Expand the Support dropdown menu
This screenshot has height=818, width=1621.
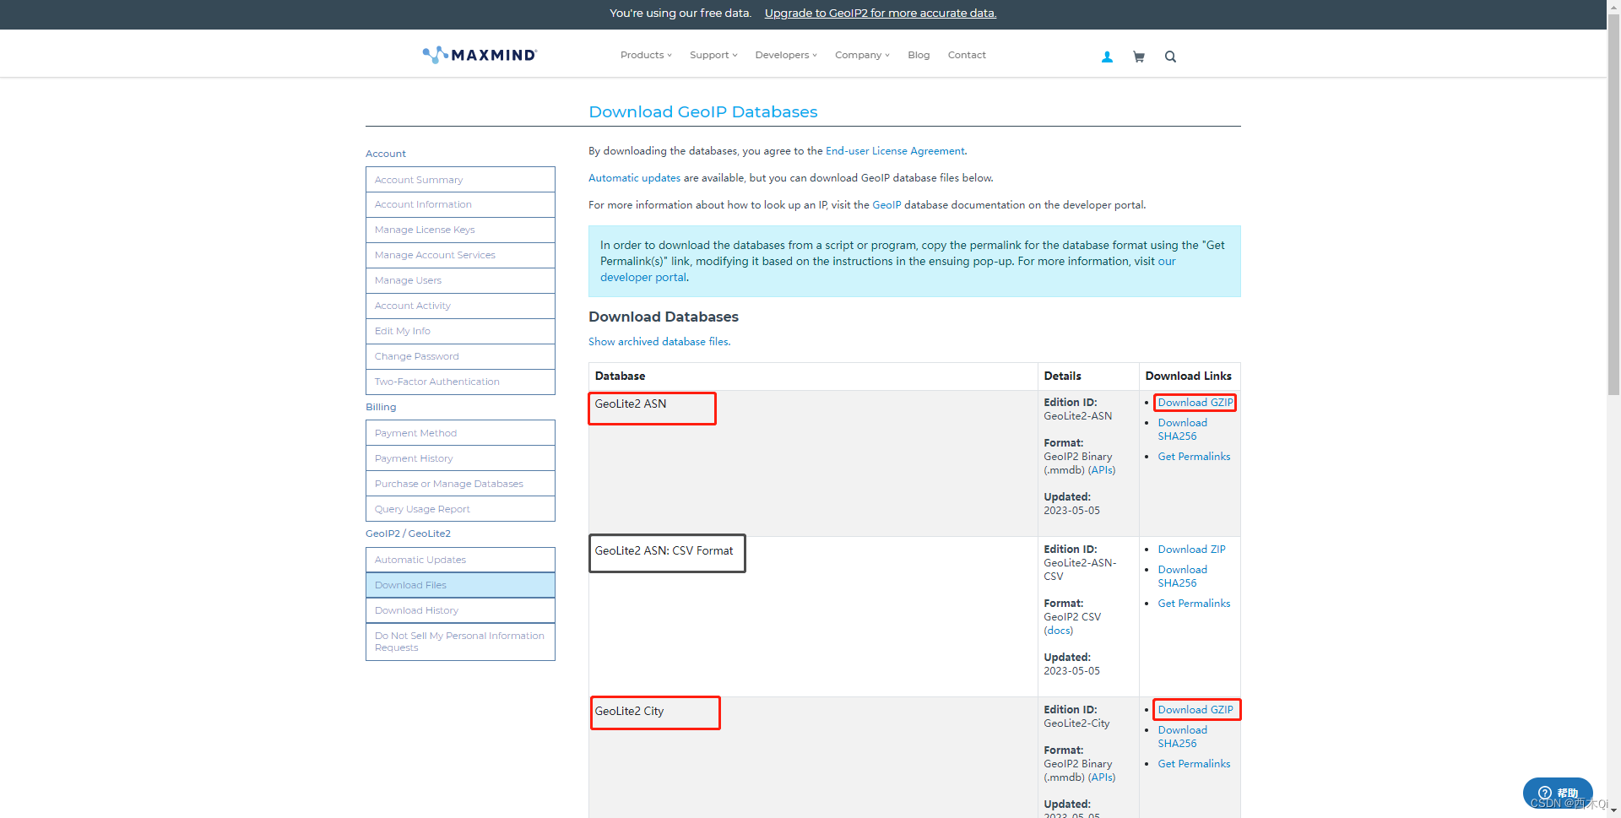(x=713, y=55)
